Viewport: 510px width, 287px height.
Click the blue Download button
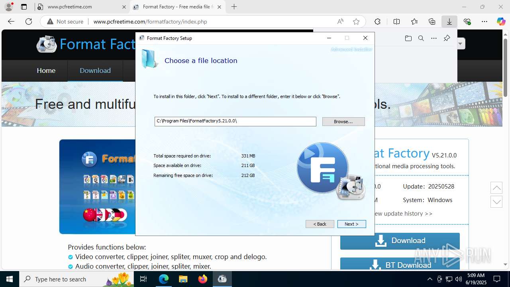[x=400, y=241]
